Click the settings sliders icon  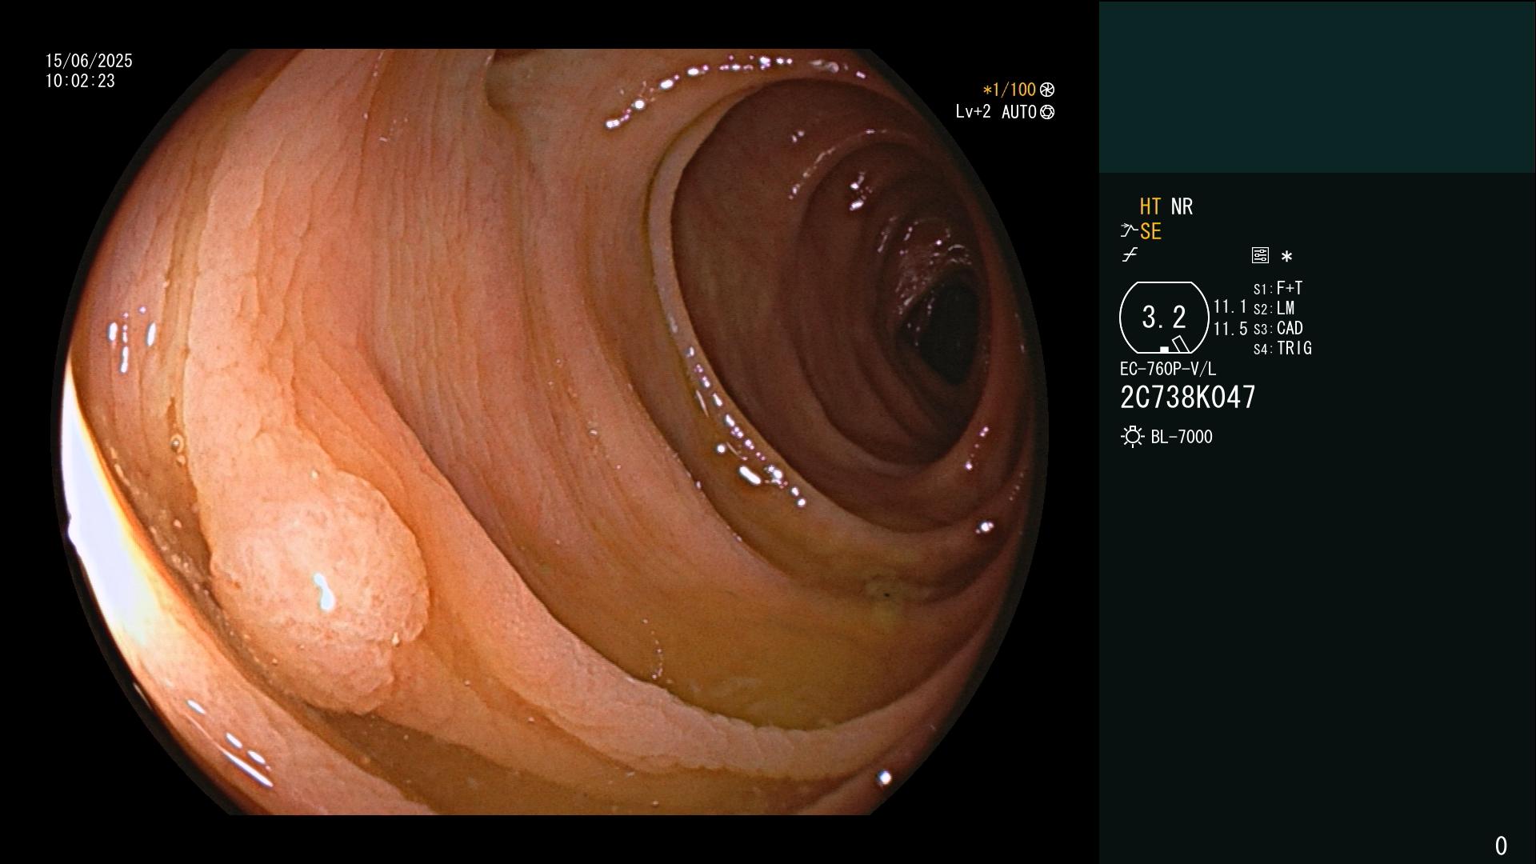[1260, 255]
